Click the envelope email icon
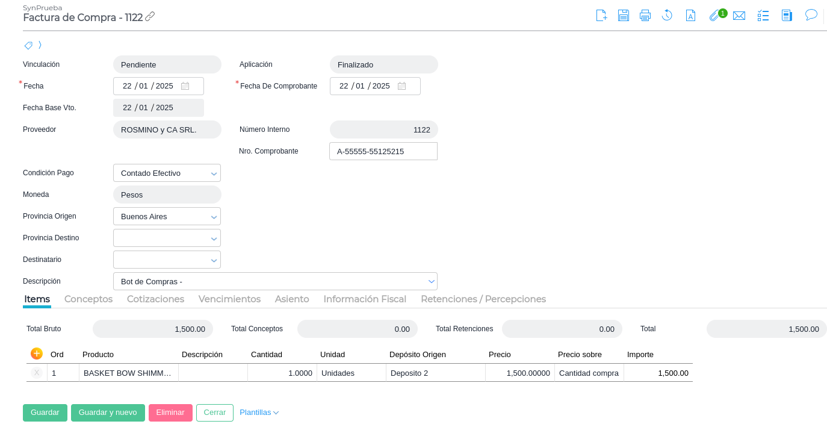827x430 pixels. point(739,16)
